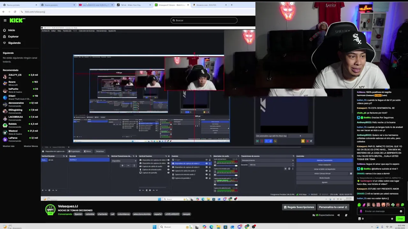
Task: Open the ZULLYY_CS recommended channel
Action: tap(20, 76)
